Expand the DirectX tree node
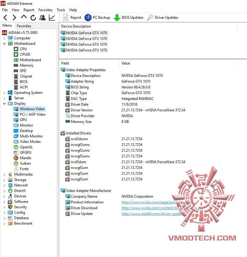 (x=5, y=191)
